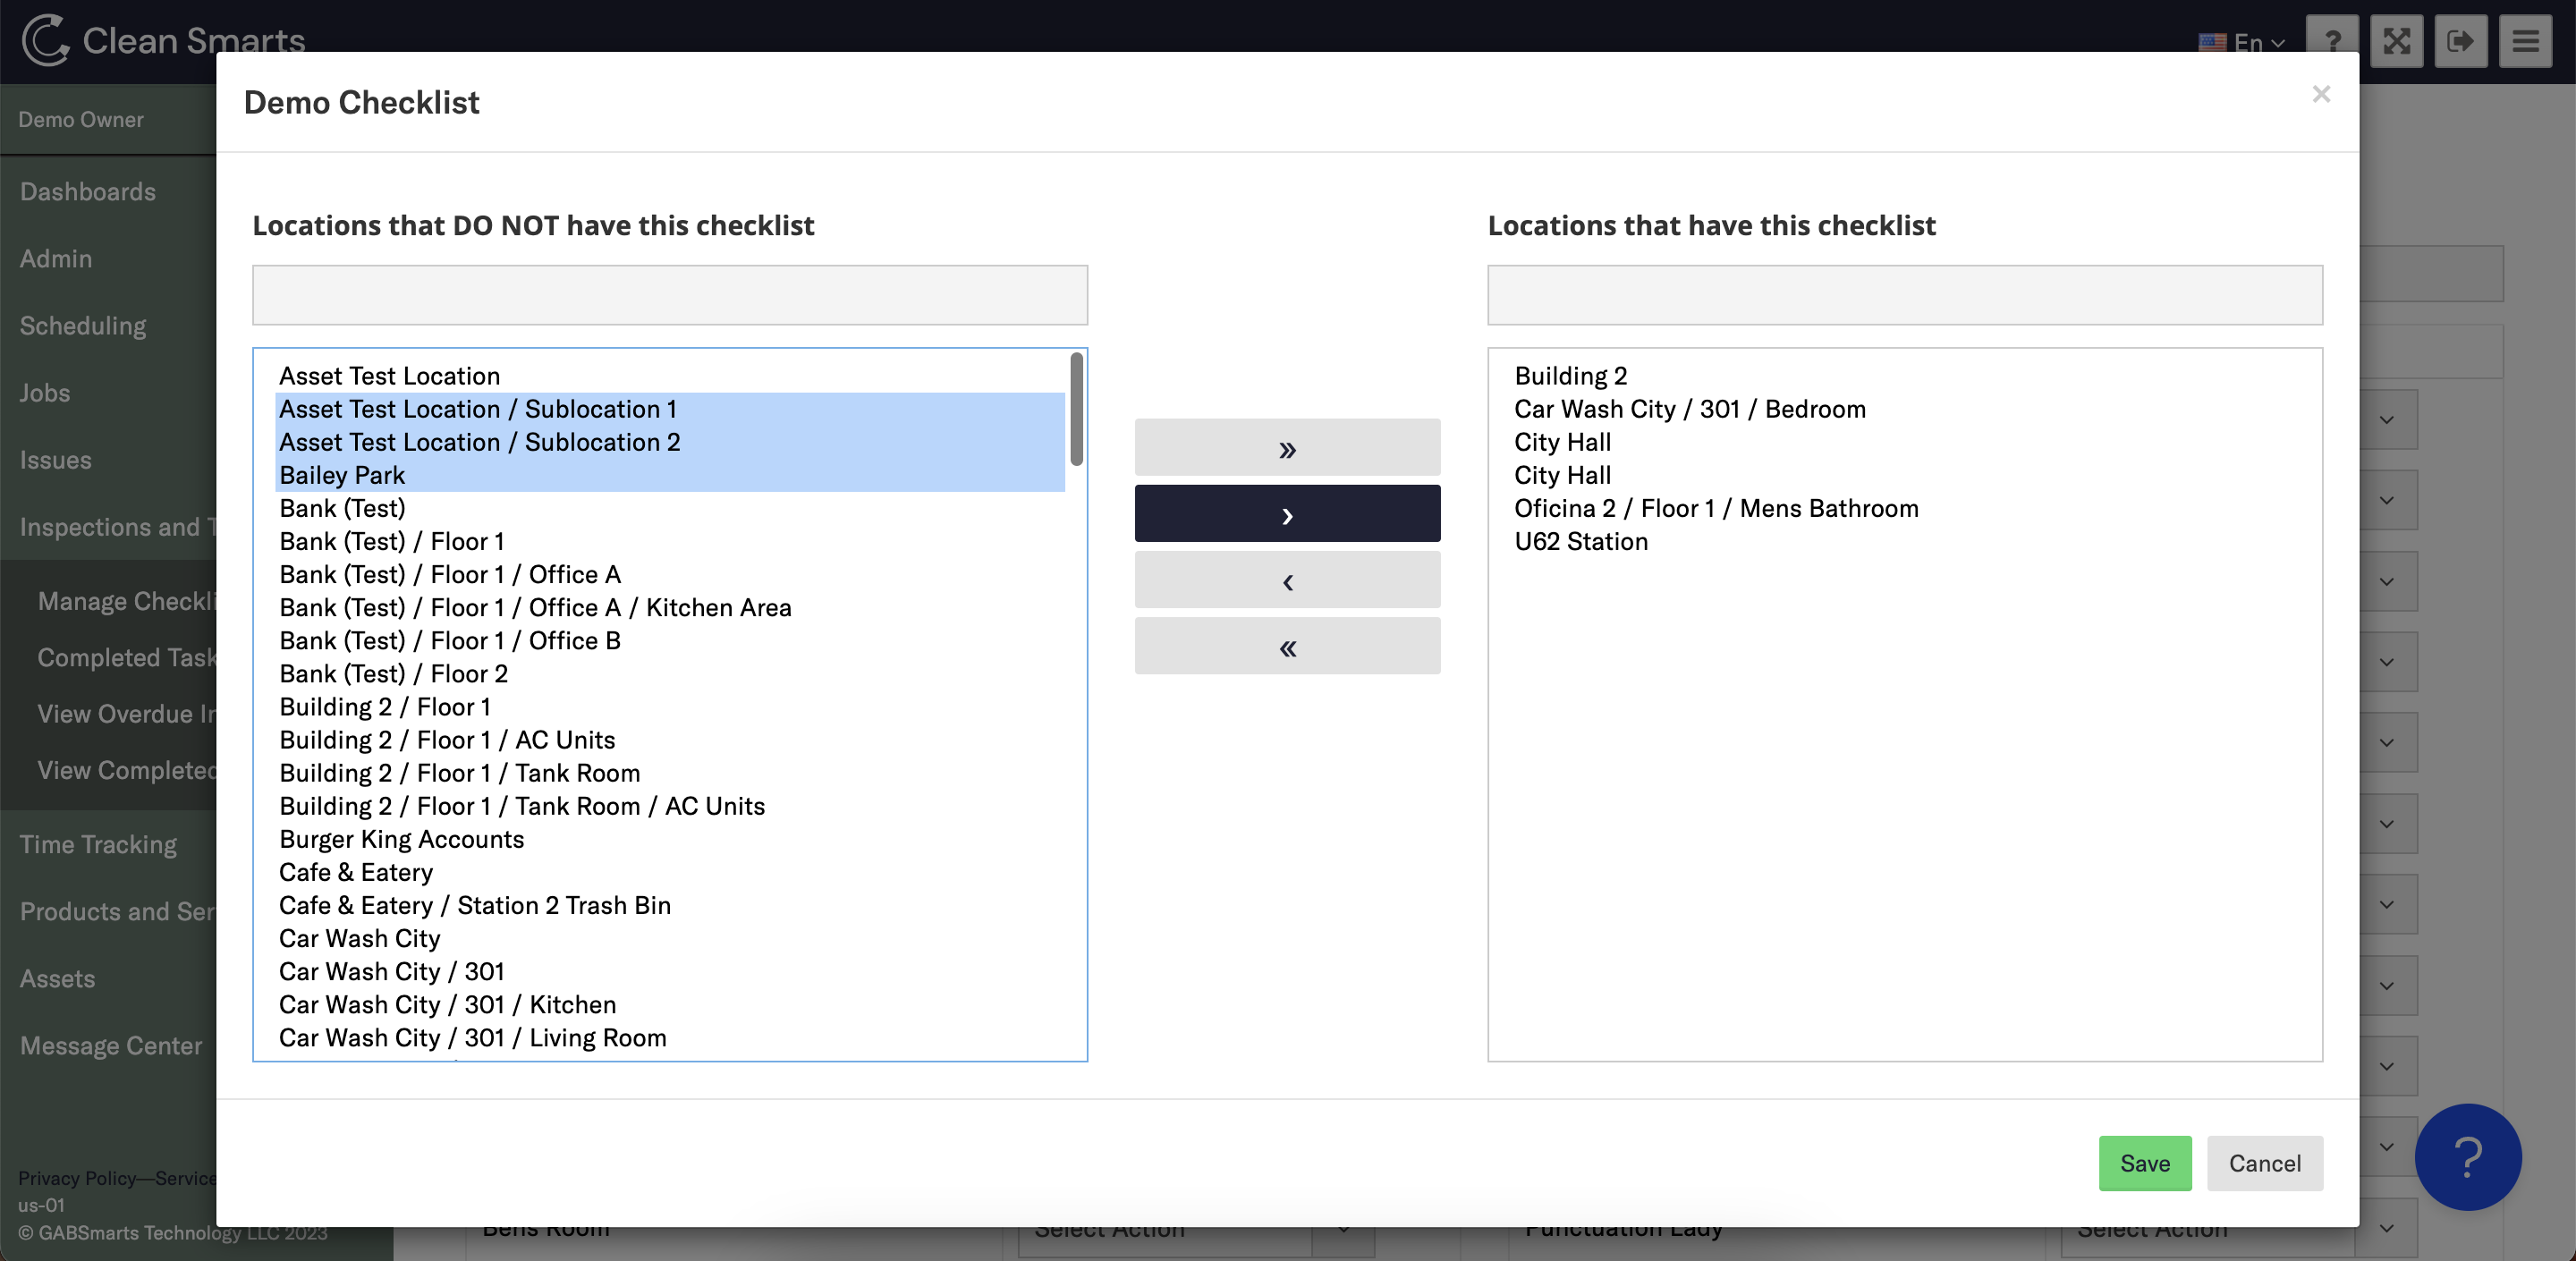2576x1261 pixels.
Task: Click the left list scrollbar thumb
Action: pos(1076,408)
